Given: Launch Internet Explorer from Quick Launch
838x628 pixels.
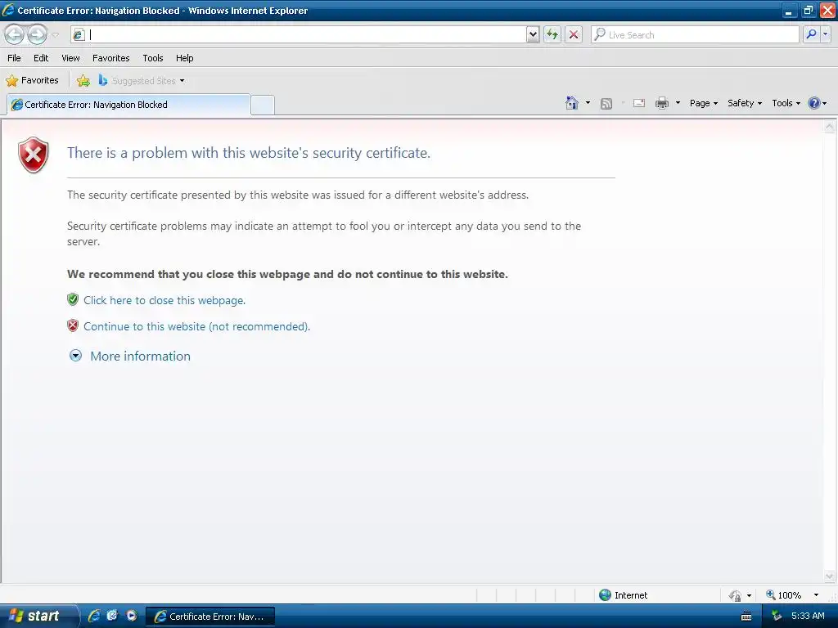Looking at the screenshot, I should click(x=94, y=616).
